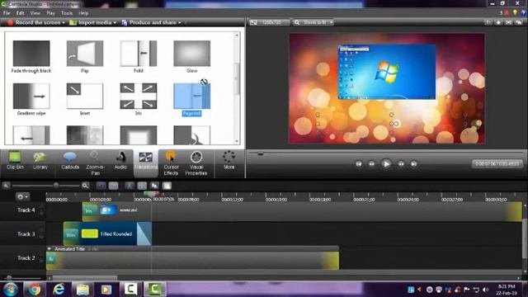Viewport: 528px width, 297px height.
Task: Click the timeline playhead marker
Action: (152, 194)
